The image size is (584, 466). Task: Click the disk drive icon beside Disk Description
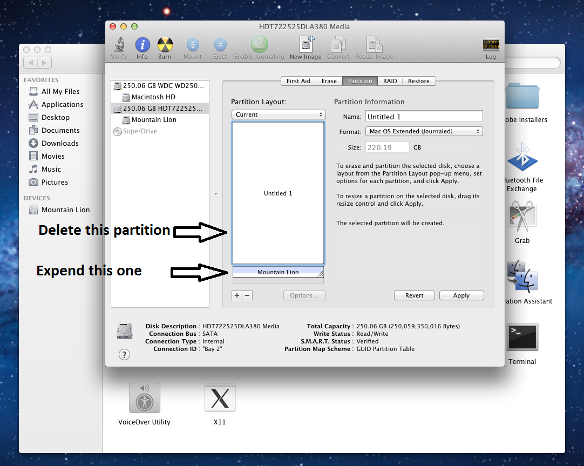point(124,331)
